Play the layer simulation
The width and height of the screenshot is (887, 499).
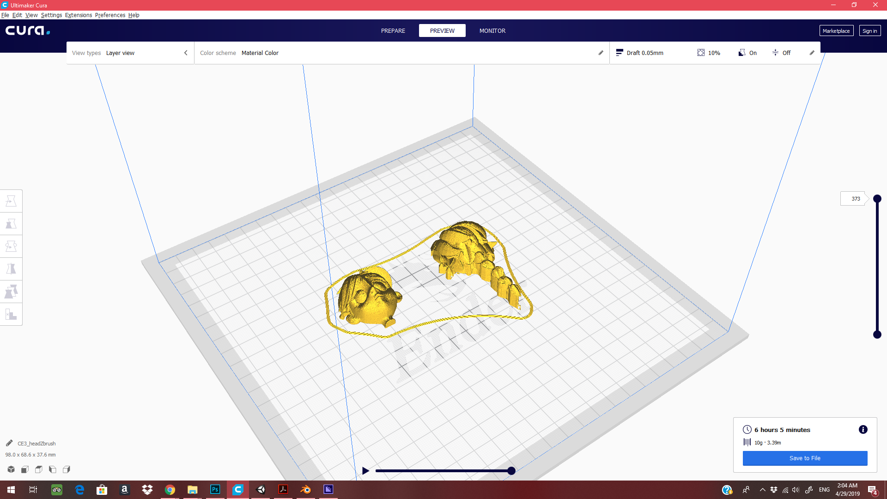(365, 471)
